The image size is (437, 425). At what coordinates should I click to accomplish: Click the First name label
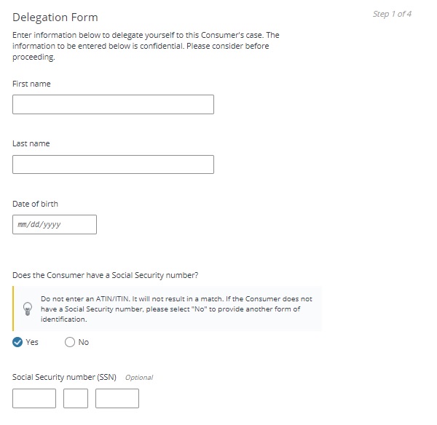click(x=31, y=84)
